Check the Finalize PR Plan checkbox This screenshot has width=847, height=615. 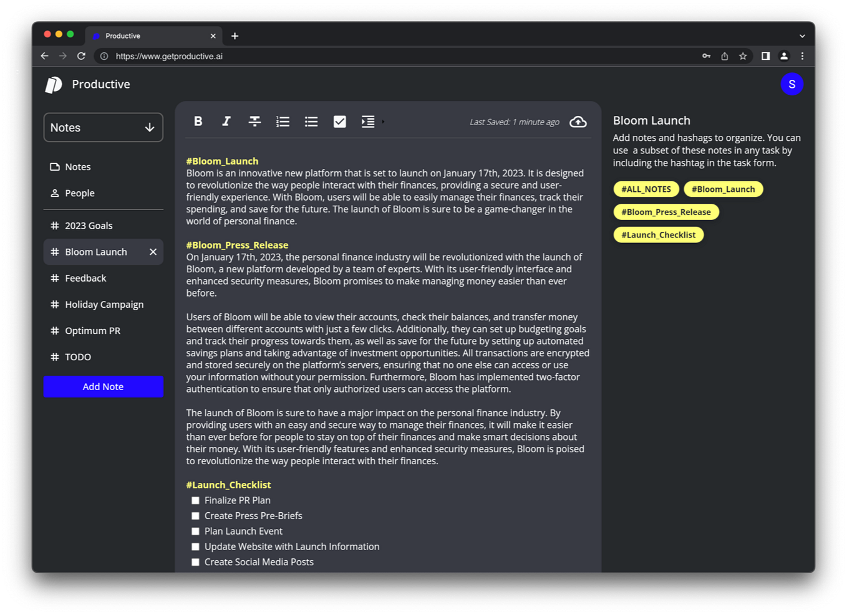195,500
